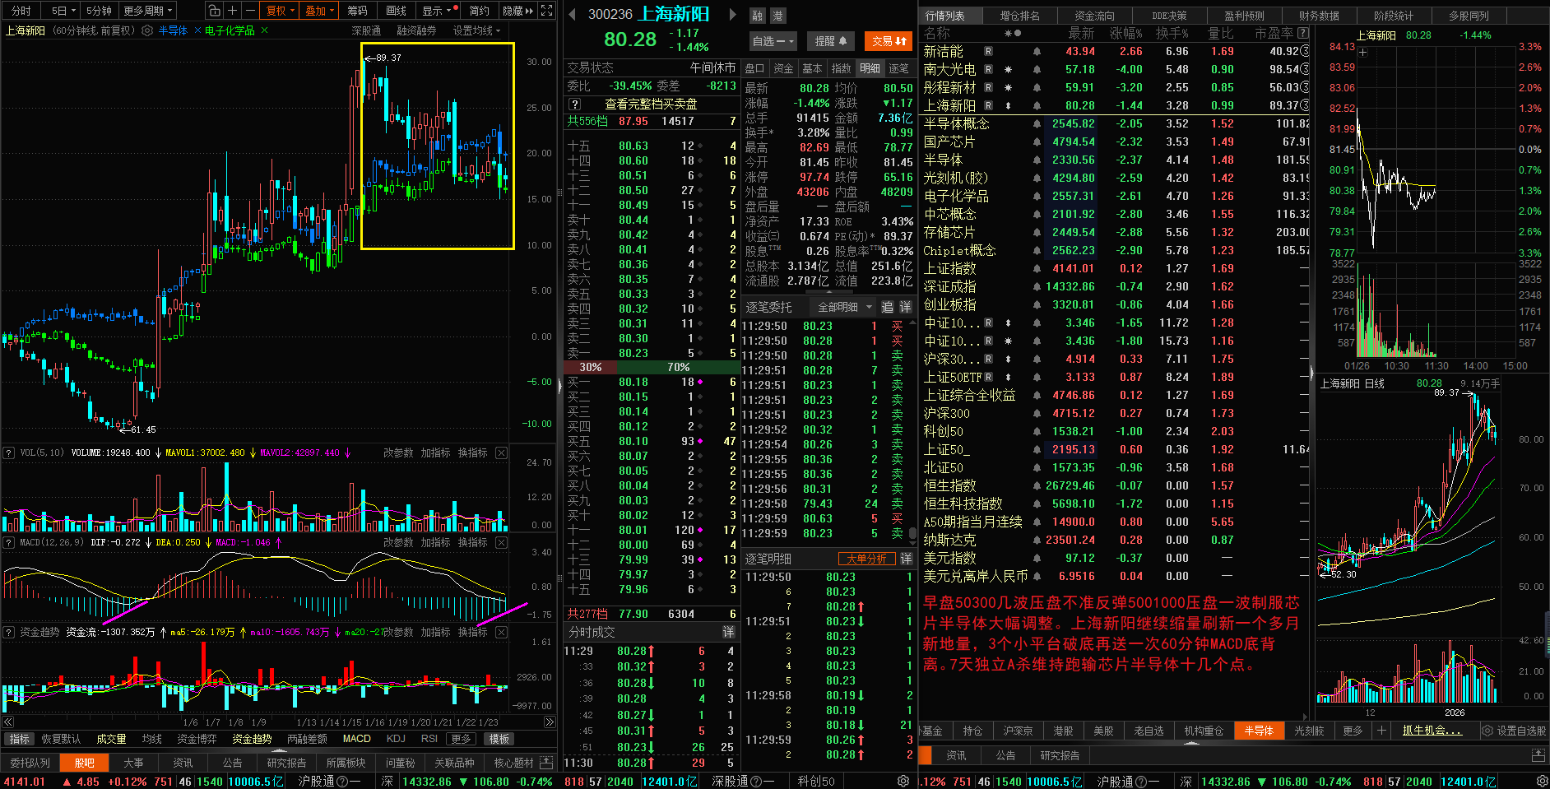Open the 模板 template selector
The height and width of the screenshot is (789, 1550).
(499, 739)
